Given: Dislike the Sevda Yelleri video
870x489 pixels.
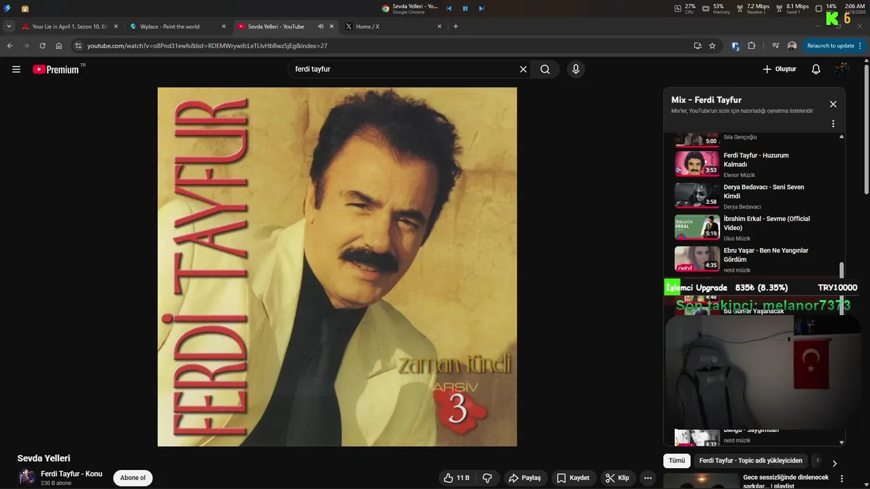Looking at the screenshot, I should tap(487, 478).
